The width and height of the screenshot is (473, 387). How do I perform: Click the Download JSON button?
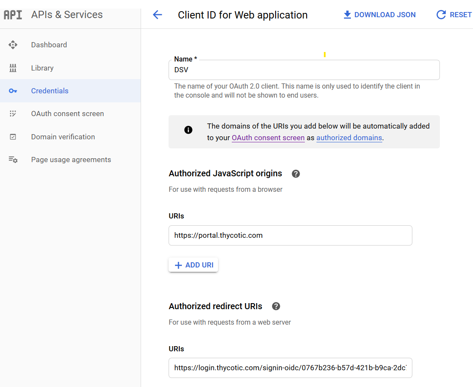tap(379, 15)
